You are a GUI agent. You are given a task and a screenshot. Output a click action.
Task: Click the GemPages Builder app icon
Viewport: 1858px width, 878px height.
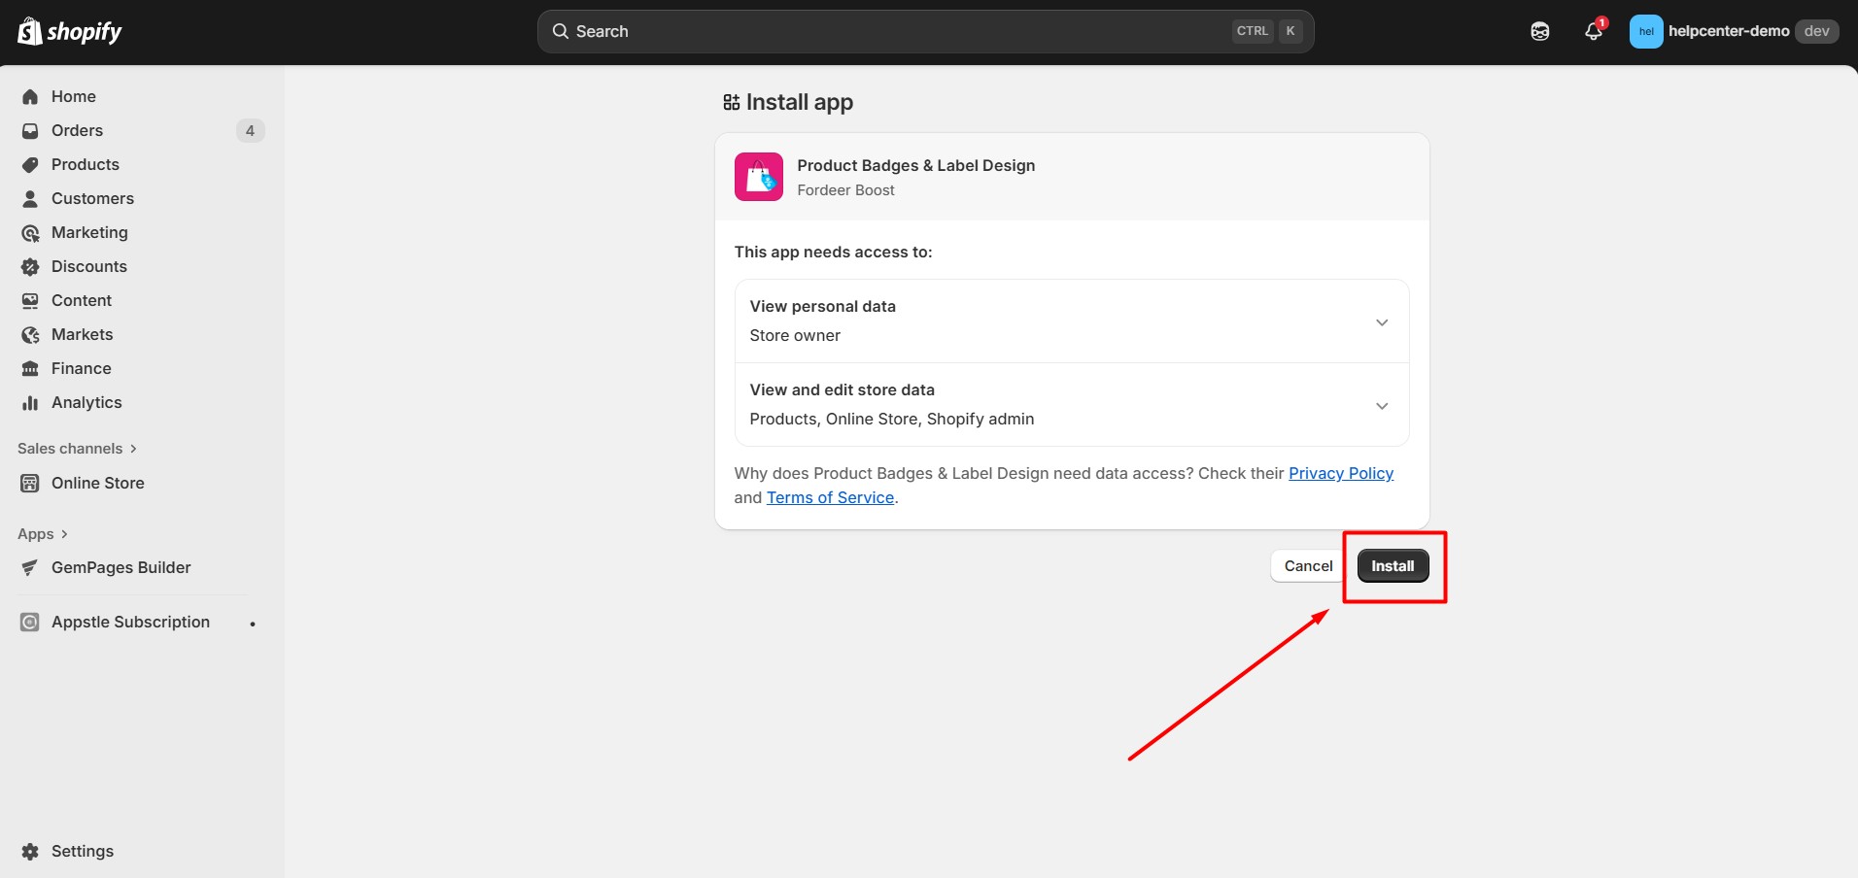[30, 567]
